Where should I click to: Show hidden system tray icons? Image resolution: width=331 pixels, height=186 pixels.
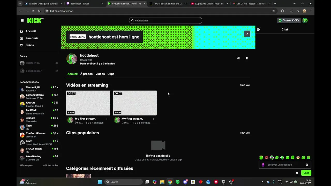click(x=262, y=182)
